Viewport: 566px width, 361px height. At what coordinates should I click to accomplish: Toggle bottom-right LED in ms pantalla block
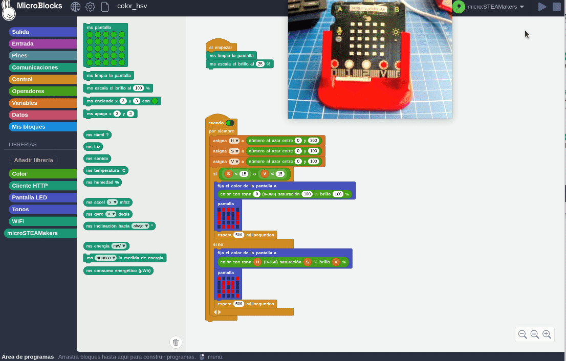click(x=122, y=63)
